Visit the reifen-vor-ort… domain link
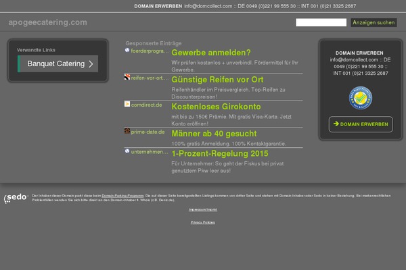406x270 pixels. click(150, 78)
